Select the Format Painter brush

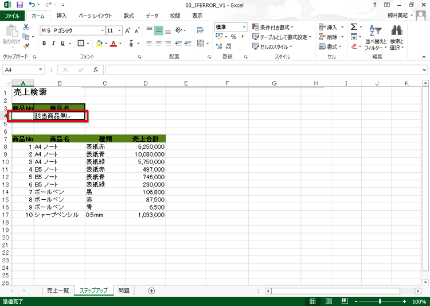tap(26, 46)
